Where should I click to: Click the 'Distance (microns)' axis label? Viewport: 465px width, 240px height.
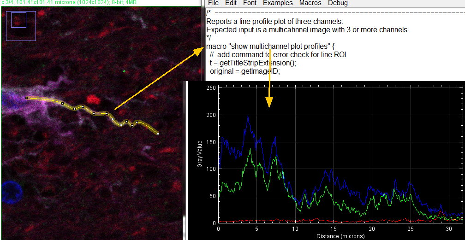(x=340, y=236)
